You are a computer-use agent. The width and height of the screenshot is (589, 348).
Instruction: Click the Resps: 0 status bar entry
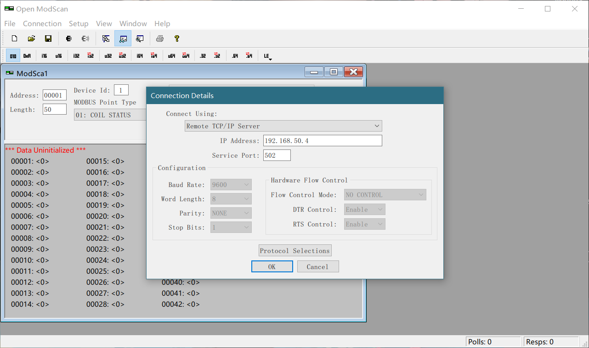coord(551,342)
